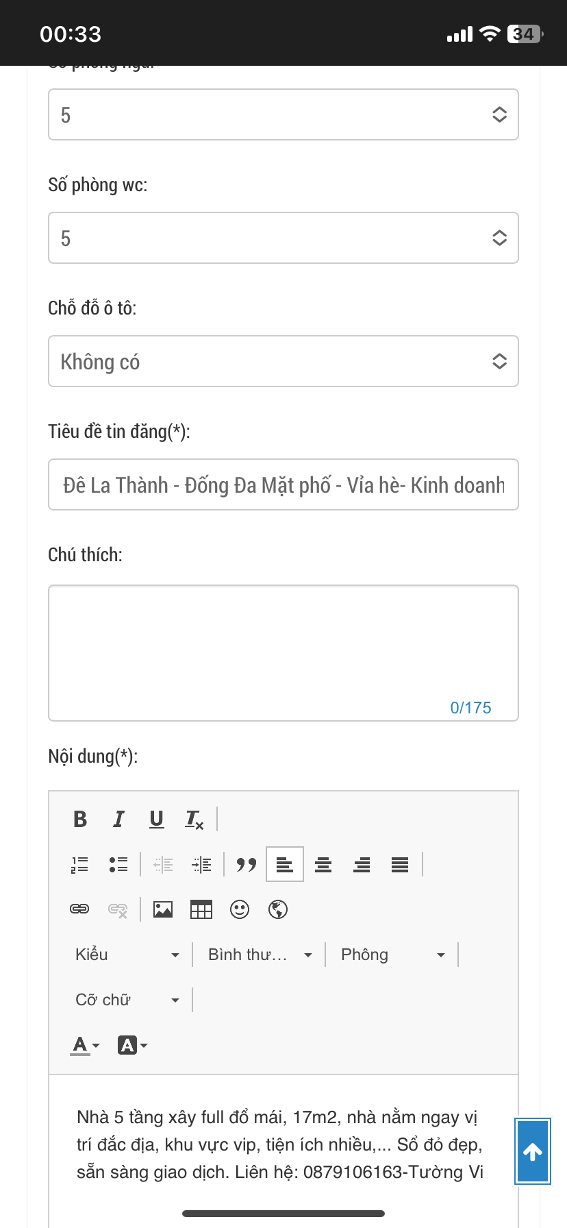
Task: Open the Bình thường format dropdown
Action: click(x=260, y=955)
